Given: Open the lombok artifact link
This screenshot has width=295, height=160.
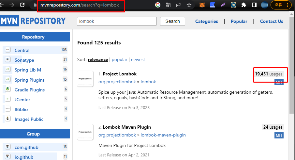Looking at the screenshot, I should [148, 82].
